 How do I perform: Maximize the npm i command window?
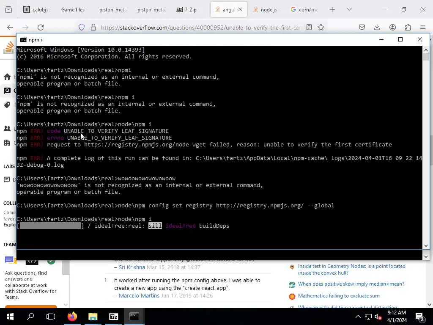click(400, 39)
